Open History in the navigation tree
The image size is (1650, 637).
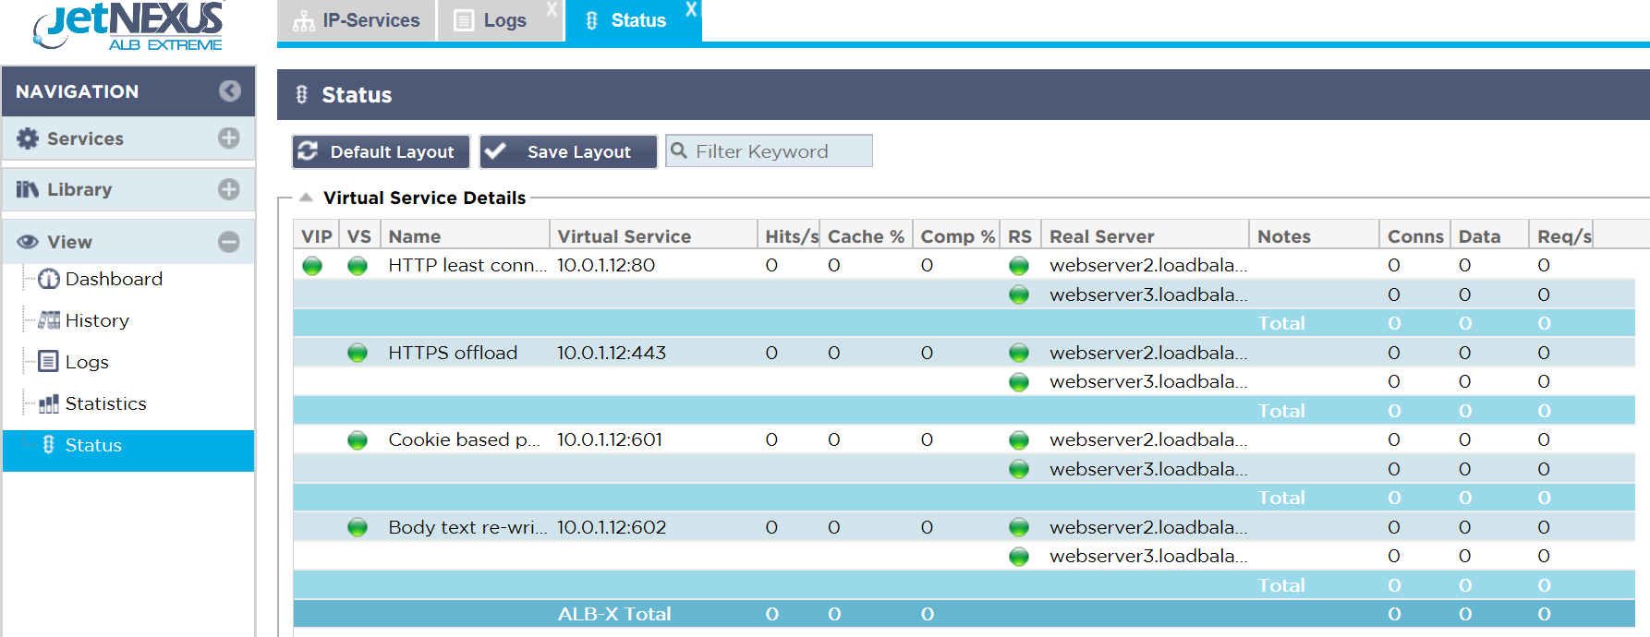pos(96,320)
